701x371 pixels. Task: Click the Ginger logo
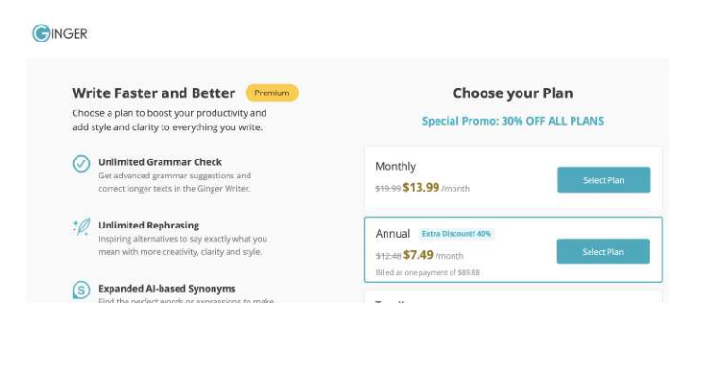pyautogui.click(x=60, y=33)
